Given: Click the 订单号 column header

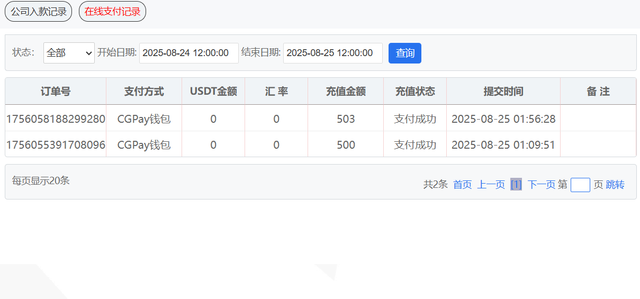Looking at the screenshot, I should click(x=56, y=92).
